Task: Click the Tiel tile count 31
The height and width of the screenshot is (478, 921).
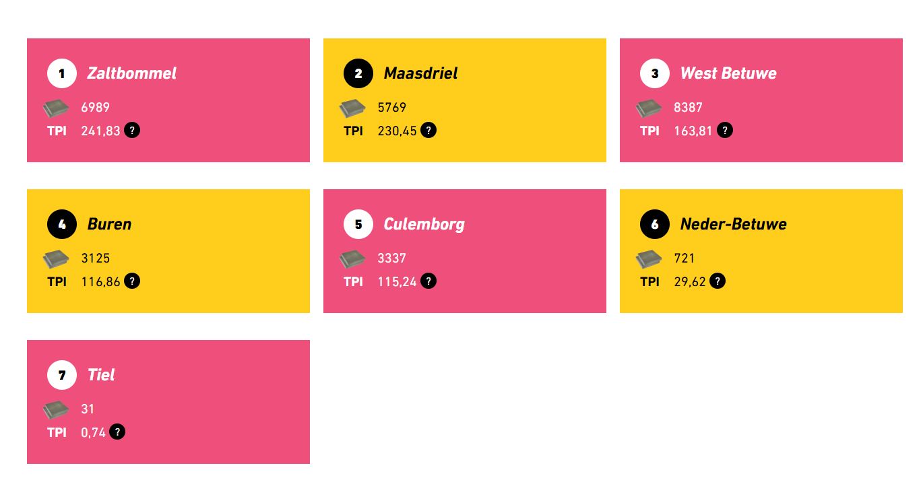Action: pos(88,409)
